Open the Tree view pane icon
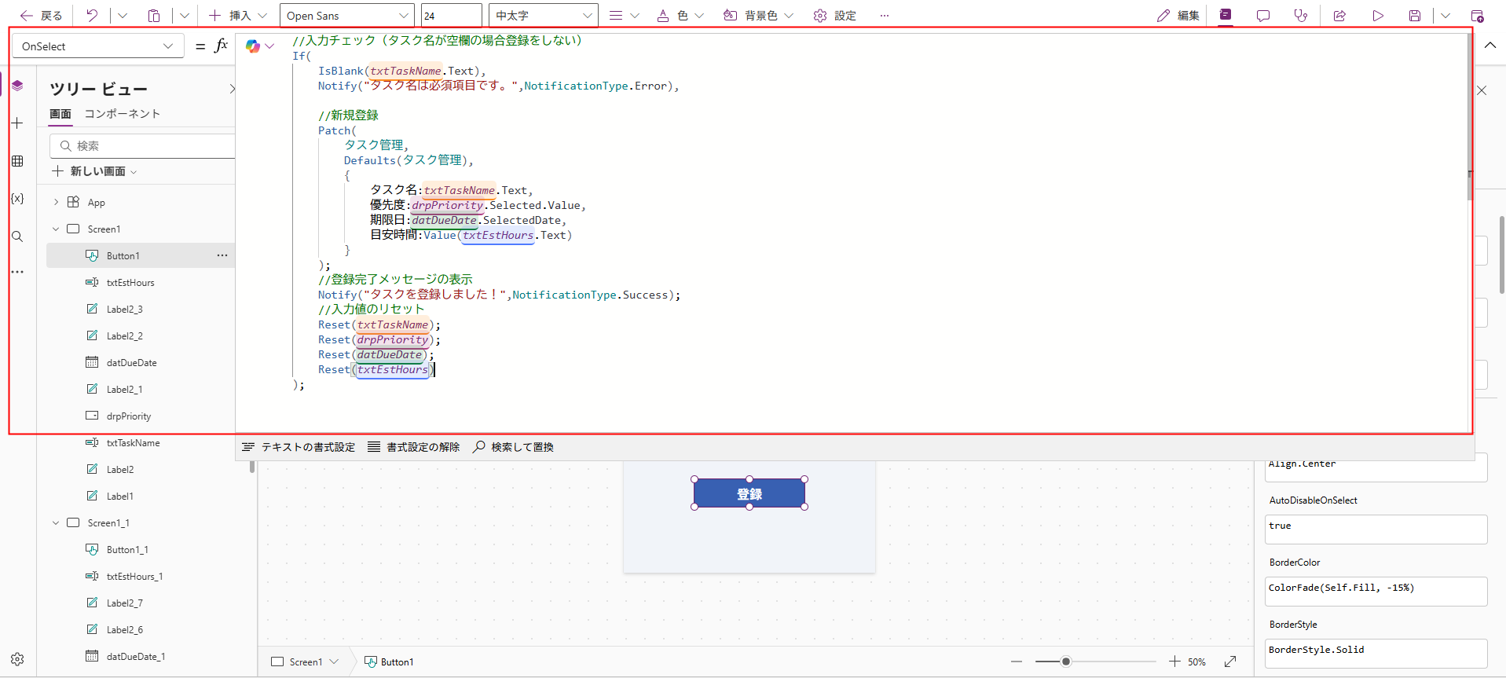1506x678 pixels. (x=17, y=86)
